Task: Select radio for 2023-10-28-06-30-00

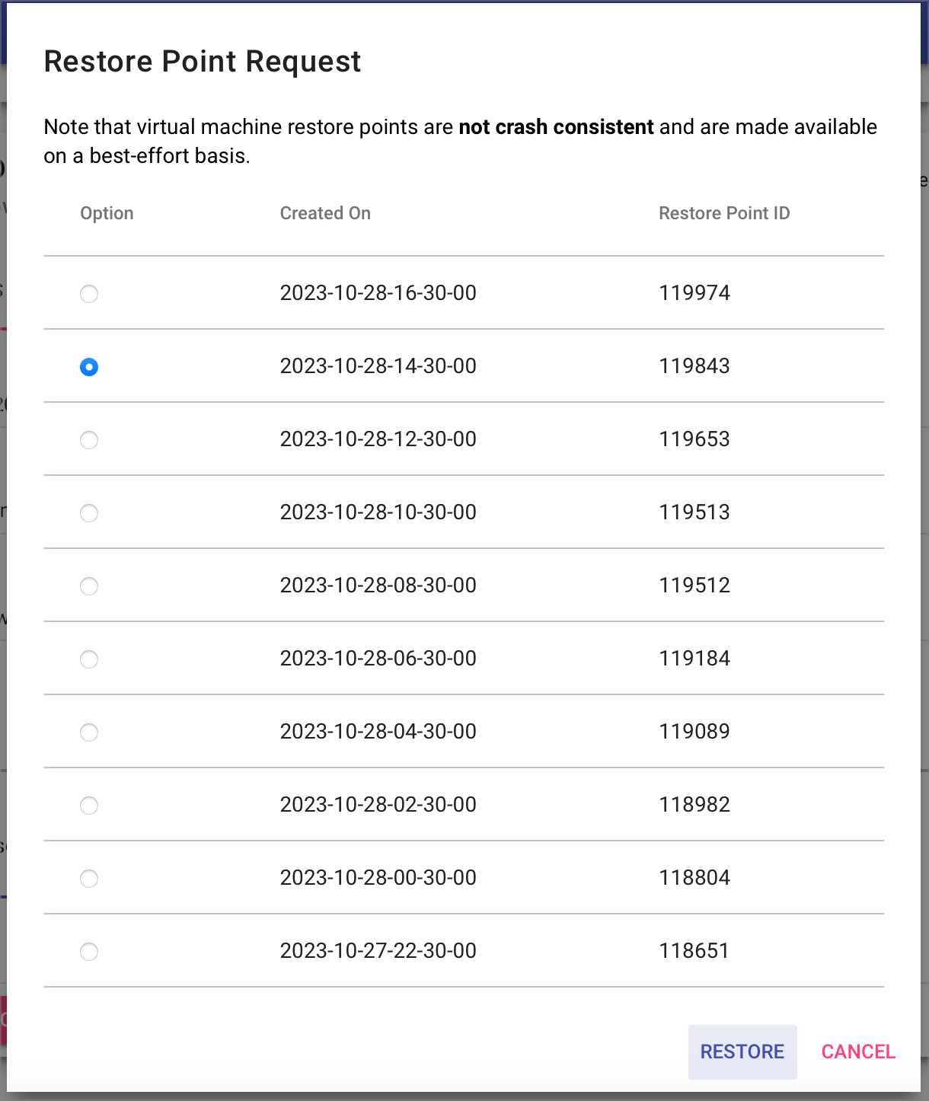Action: point(89,659)
